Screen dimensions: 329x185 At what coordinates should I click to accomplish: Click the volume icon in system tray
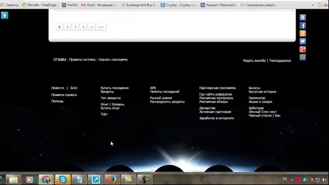(324, 180)
